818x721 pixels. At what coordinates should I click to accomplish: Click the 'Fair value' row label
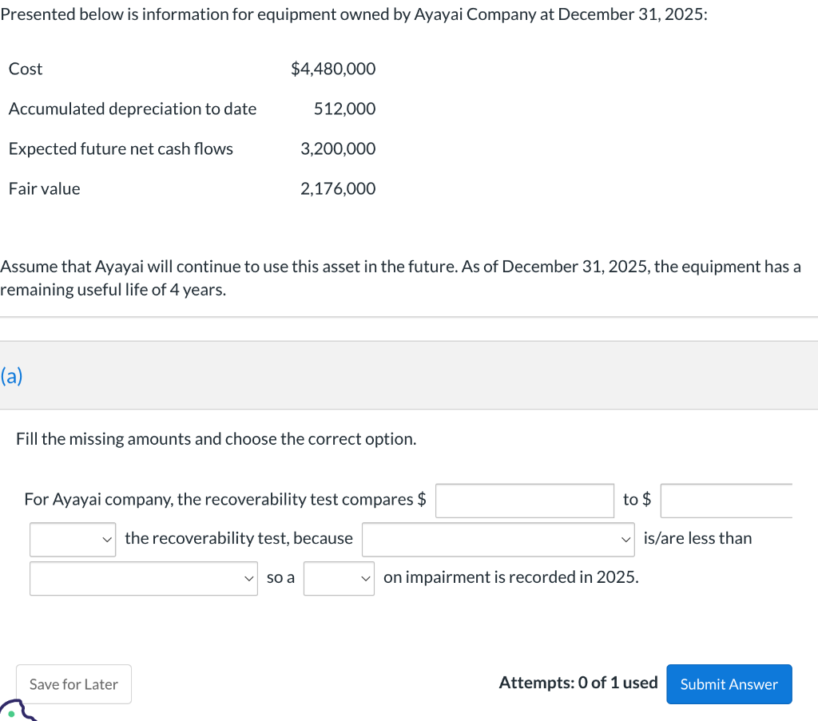[45, 188]
